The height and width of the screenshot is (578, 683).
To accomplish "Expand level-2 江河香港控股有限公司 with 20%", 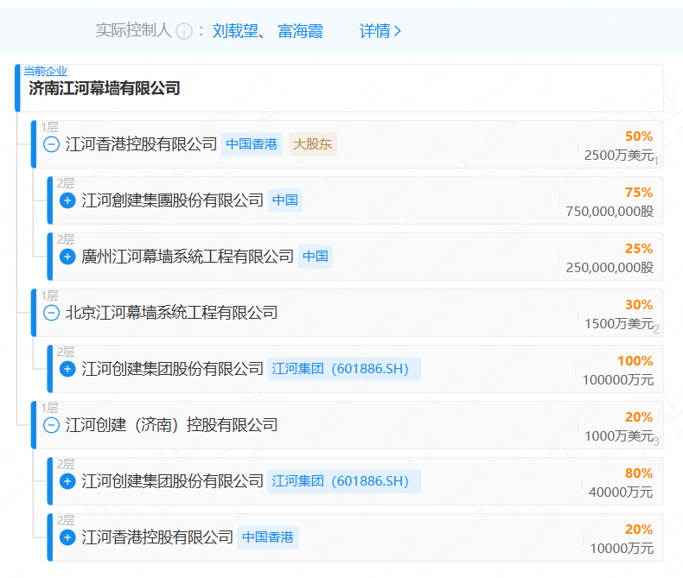I will (x=67, y=537).
